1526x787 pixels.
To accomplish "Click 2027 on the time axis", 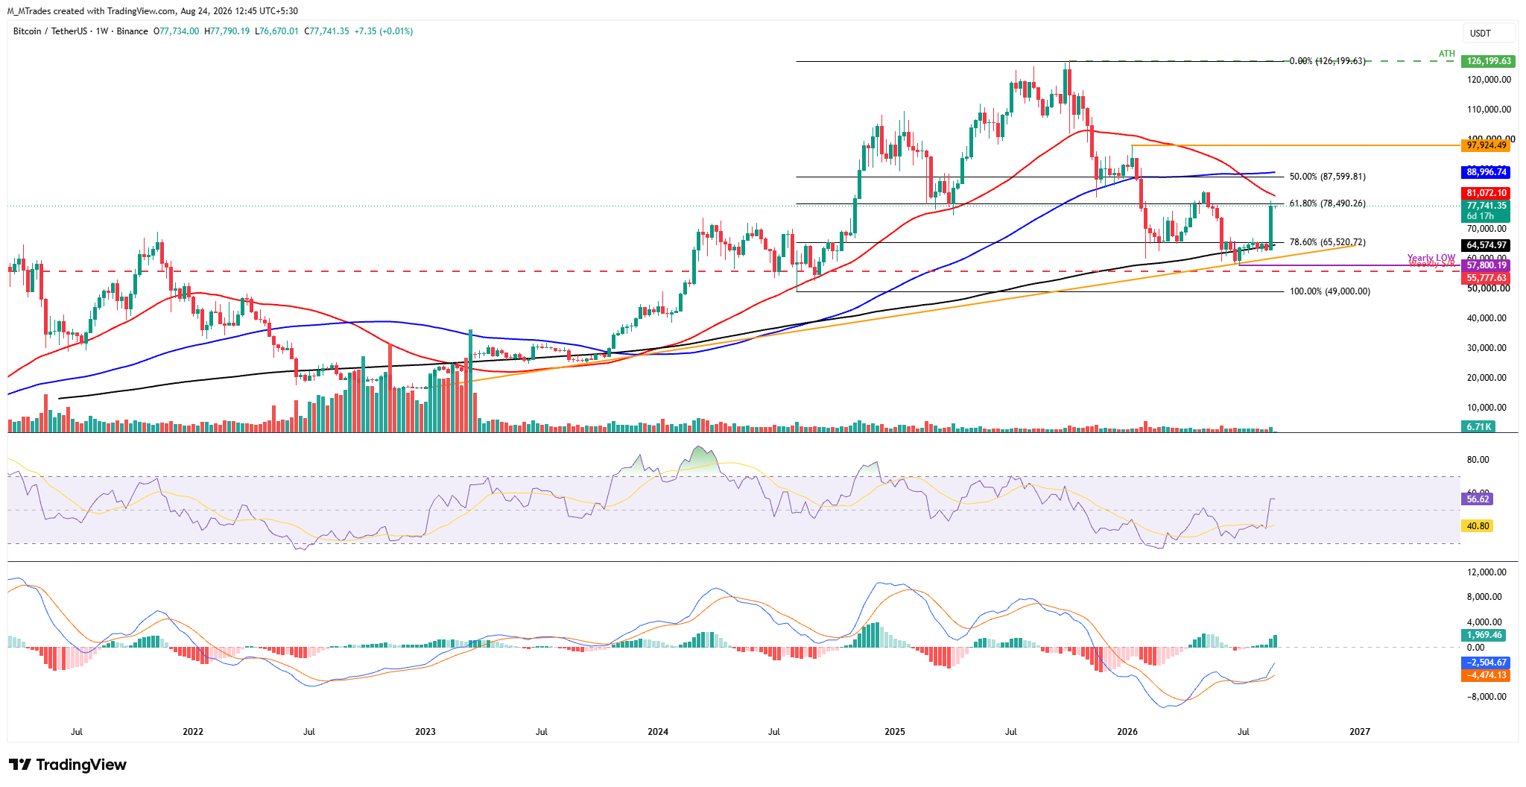I will [1360, 732].
